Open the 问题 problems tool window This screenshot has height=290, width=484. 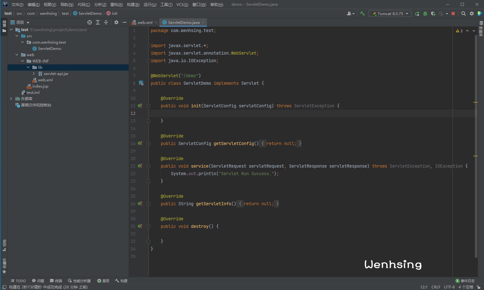point(38,281)
